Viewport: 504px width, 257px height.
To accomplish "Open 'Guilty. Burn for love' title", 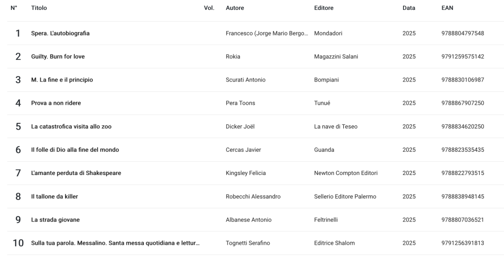I will tap(58, 57).
